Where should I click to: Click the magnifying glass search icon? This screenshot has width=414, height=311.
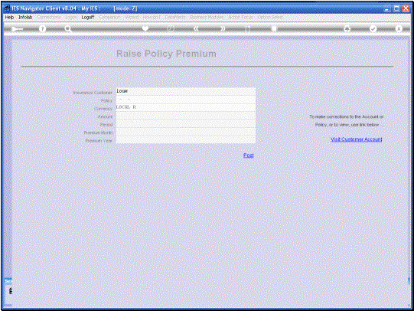pyautogui.click(x=68, y=29)
